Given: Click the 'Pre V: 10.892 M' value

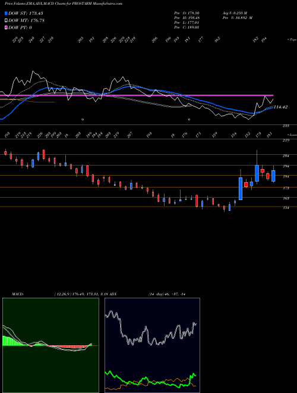Looking at the screenshot, I should pyautogui.click(x=237, y=18).
